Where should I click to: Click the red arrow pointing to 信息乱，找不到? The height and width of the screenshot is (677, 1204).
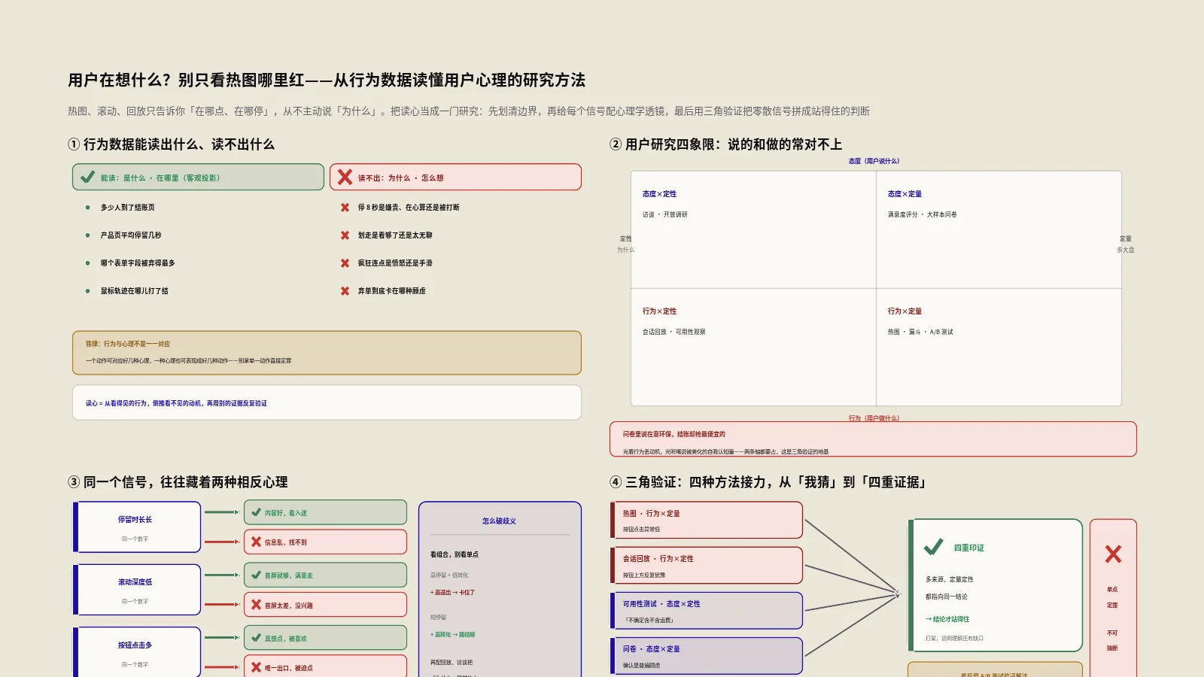point(221,542)
